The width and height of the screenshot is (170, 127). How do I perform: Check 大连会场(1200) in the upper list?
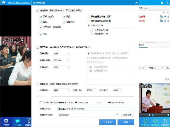(x=91, y=30)
